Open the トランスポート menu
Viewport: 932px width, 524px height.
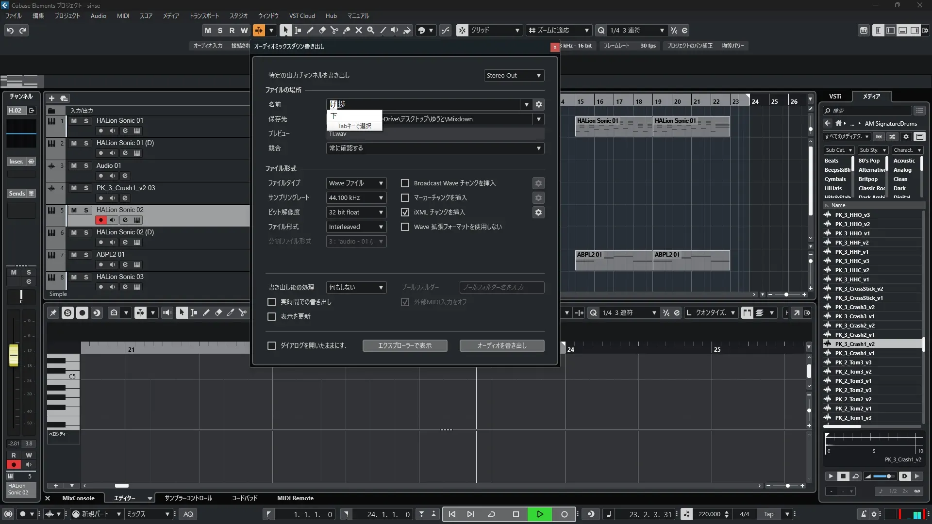pos(204,16)
